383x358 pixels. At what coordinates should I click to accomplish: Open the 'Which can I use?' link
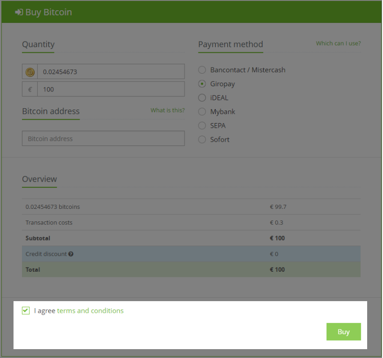tap(338, 43)
